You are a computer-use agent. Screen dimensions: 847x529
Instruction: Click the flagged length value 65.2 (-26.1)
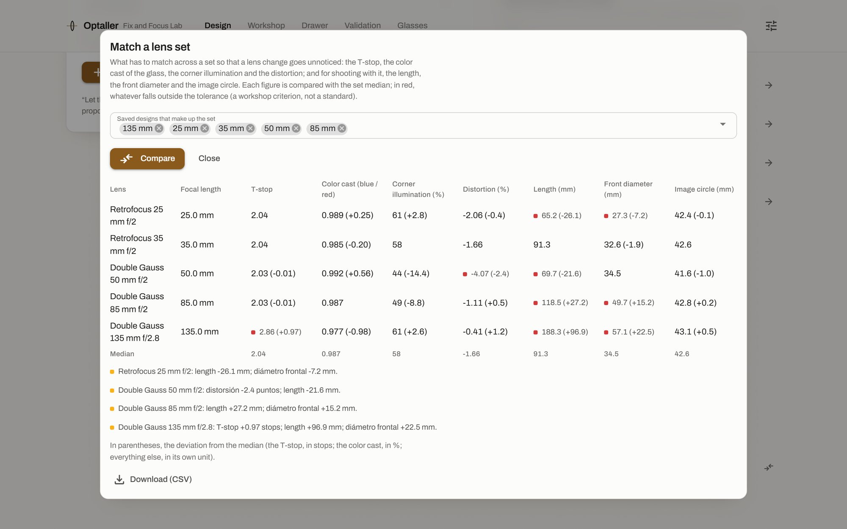pyautogui.click(x=557, y=215)
